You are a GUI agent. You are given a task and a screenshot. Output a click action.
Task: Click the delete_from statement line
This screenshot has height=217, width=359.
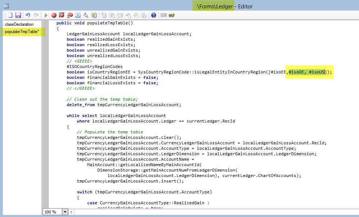click(124, 105)
